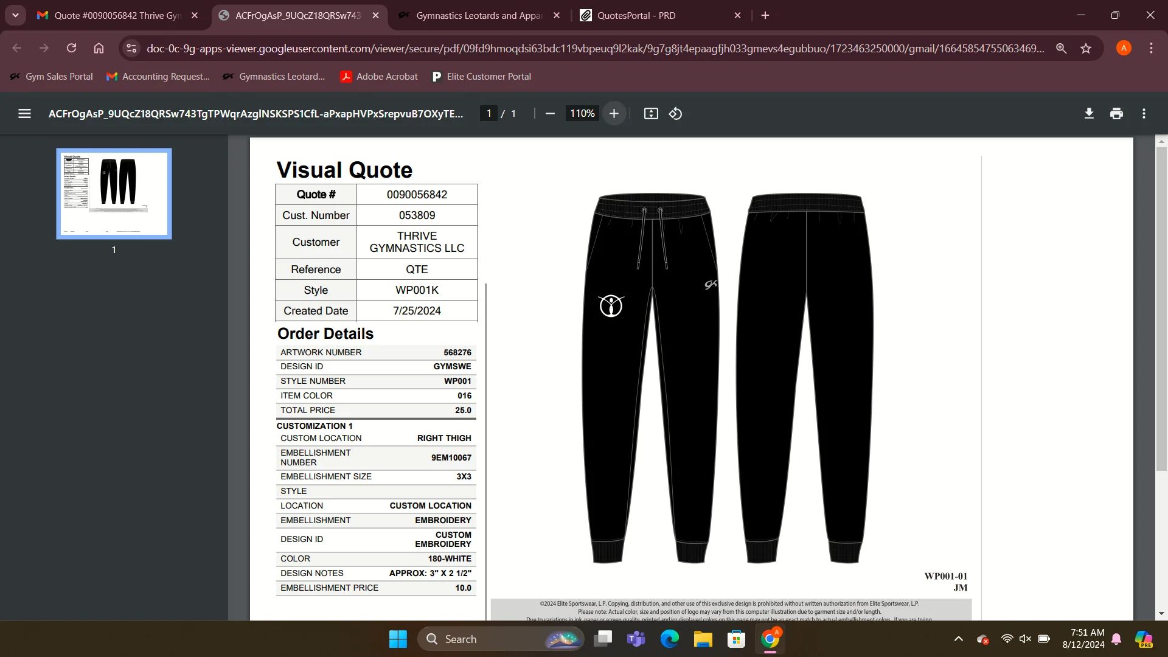Toggle the PDF sidebar hamburger menu
1168x657 pixels.
24,114
